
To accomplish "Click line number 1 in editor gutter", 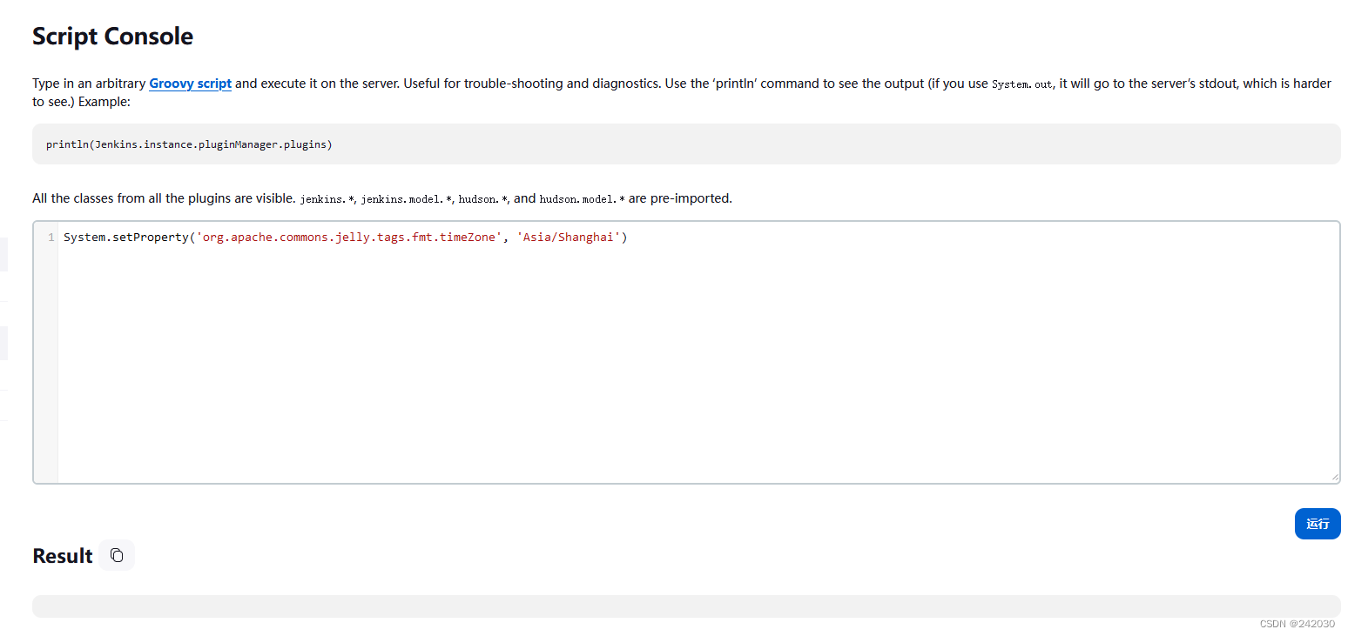I will 51,238.
